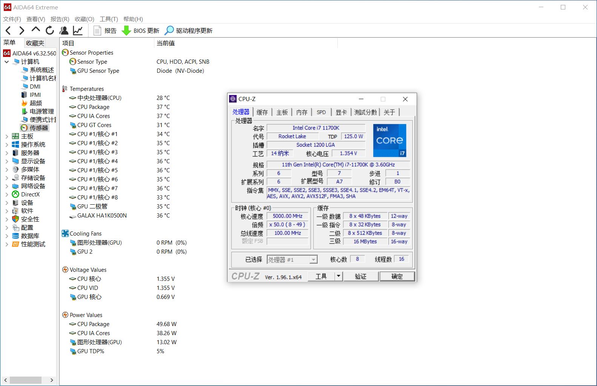
Task: Expand the 显示设备 tree node
Action: point(7,161)
